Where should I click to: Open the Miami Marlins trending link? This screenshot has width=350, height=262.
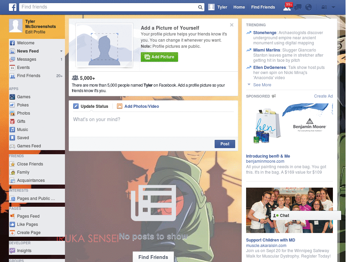267,50
